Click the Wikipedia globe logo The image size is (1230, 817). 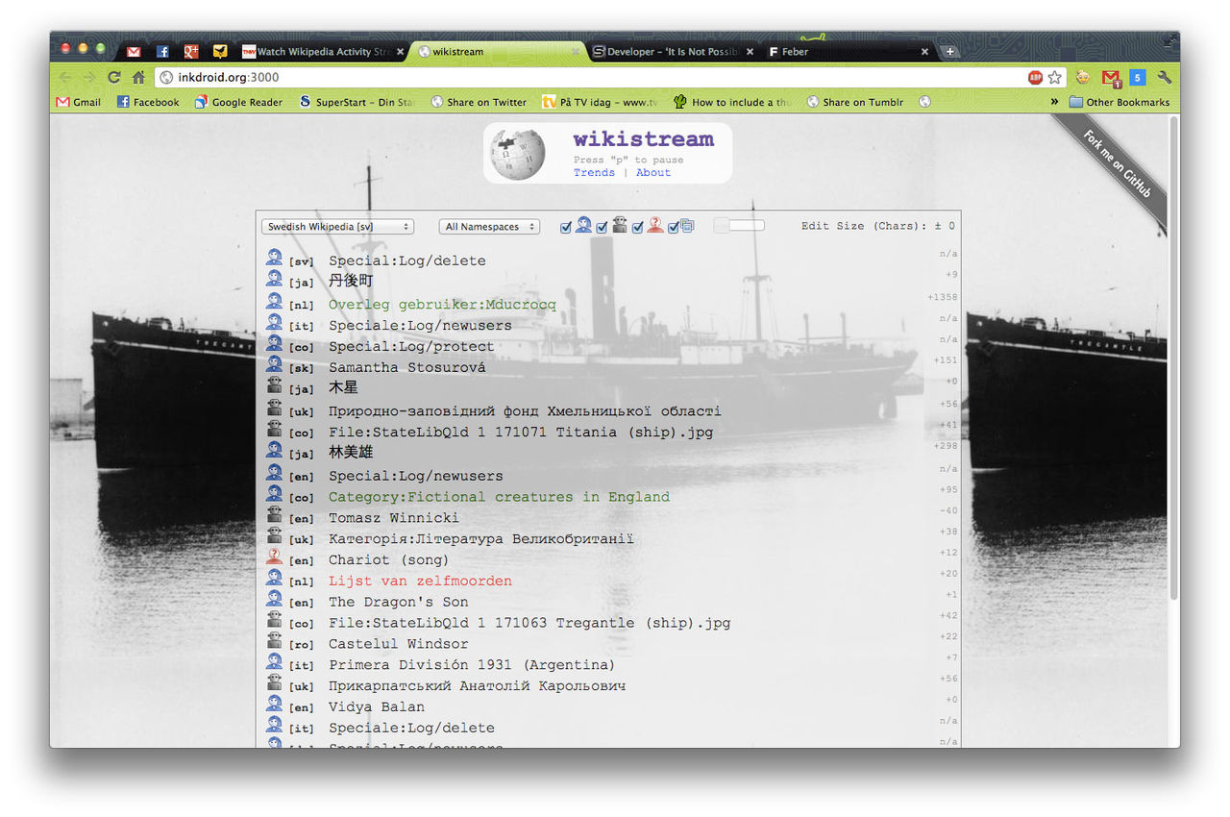point(517,154)
